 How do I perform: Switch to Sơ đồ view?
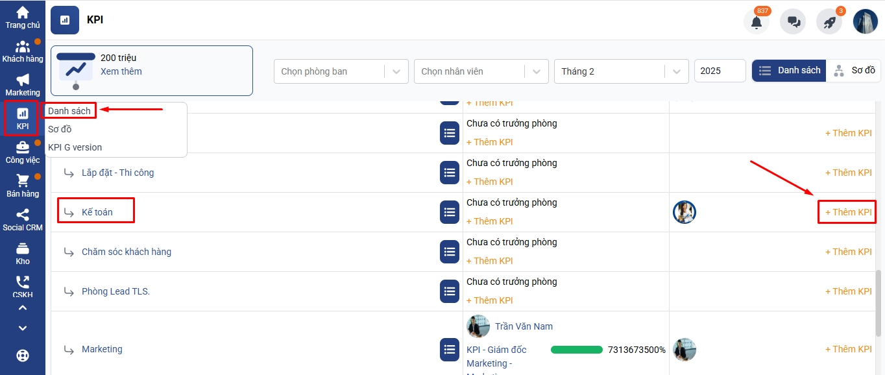coord(855,71)
